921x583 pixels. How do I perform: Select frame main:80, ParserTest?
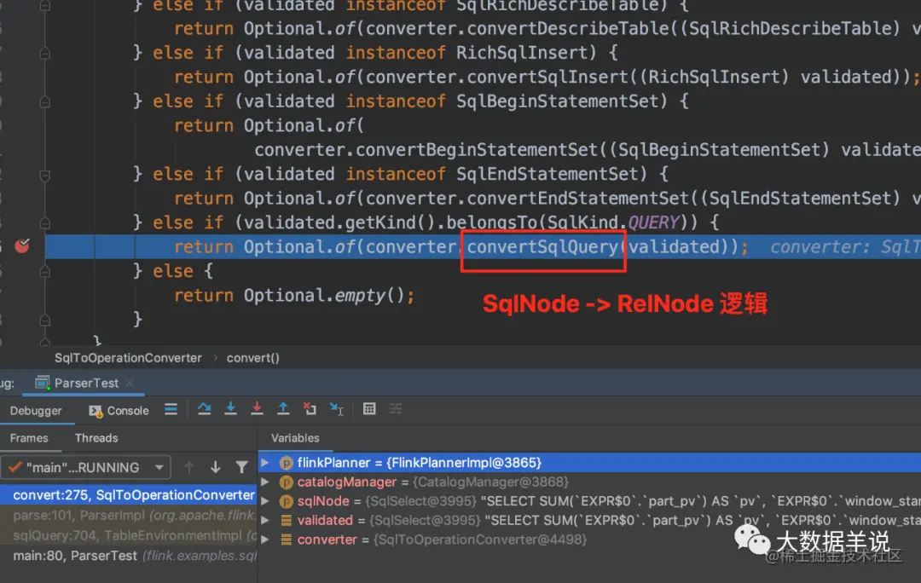pyautogui.click(x=129, y=556)
